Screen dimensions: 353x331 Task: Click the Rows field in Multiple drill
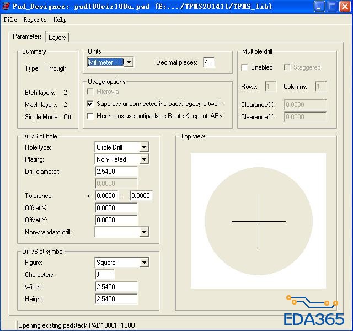[x=270, y=87]
